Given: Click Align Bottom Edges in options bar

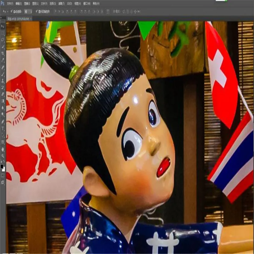Looking at the screenshot, I should pyautogui.click(x=63, y=11).
